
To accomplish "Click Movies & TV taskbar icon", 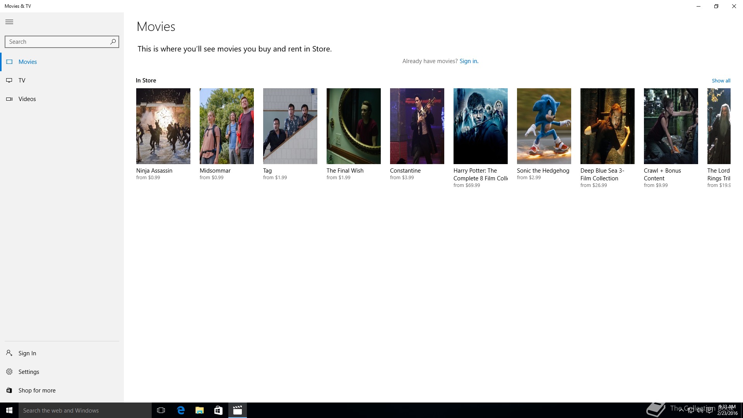I will [x=238, y=410].
